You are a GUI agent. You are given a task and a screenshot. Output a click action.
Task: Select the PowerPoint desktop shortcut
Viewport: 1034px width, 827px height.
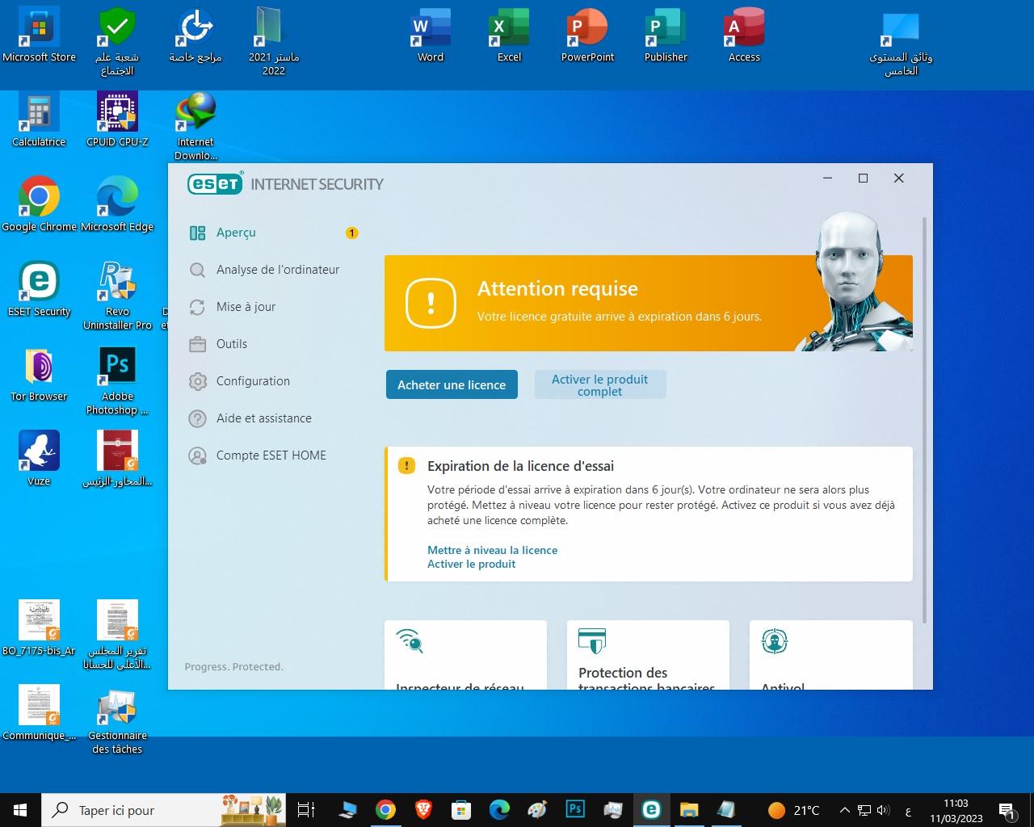[x=587, y=36]
